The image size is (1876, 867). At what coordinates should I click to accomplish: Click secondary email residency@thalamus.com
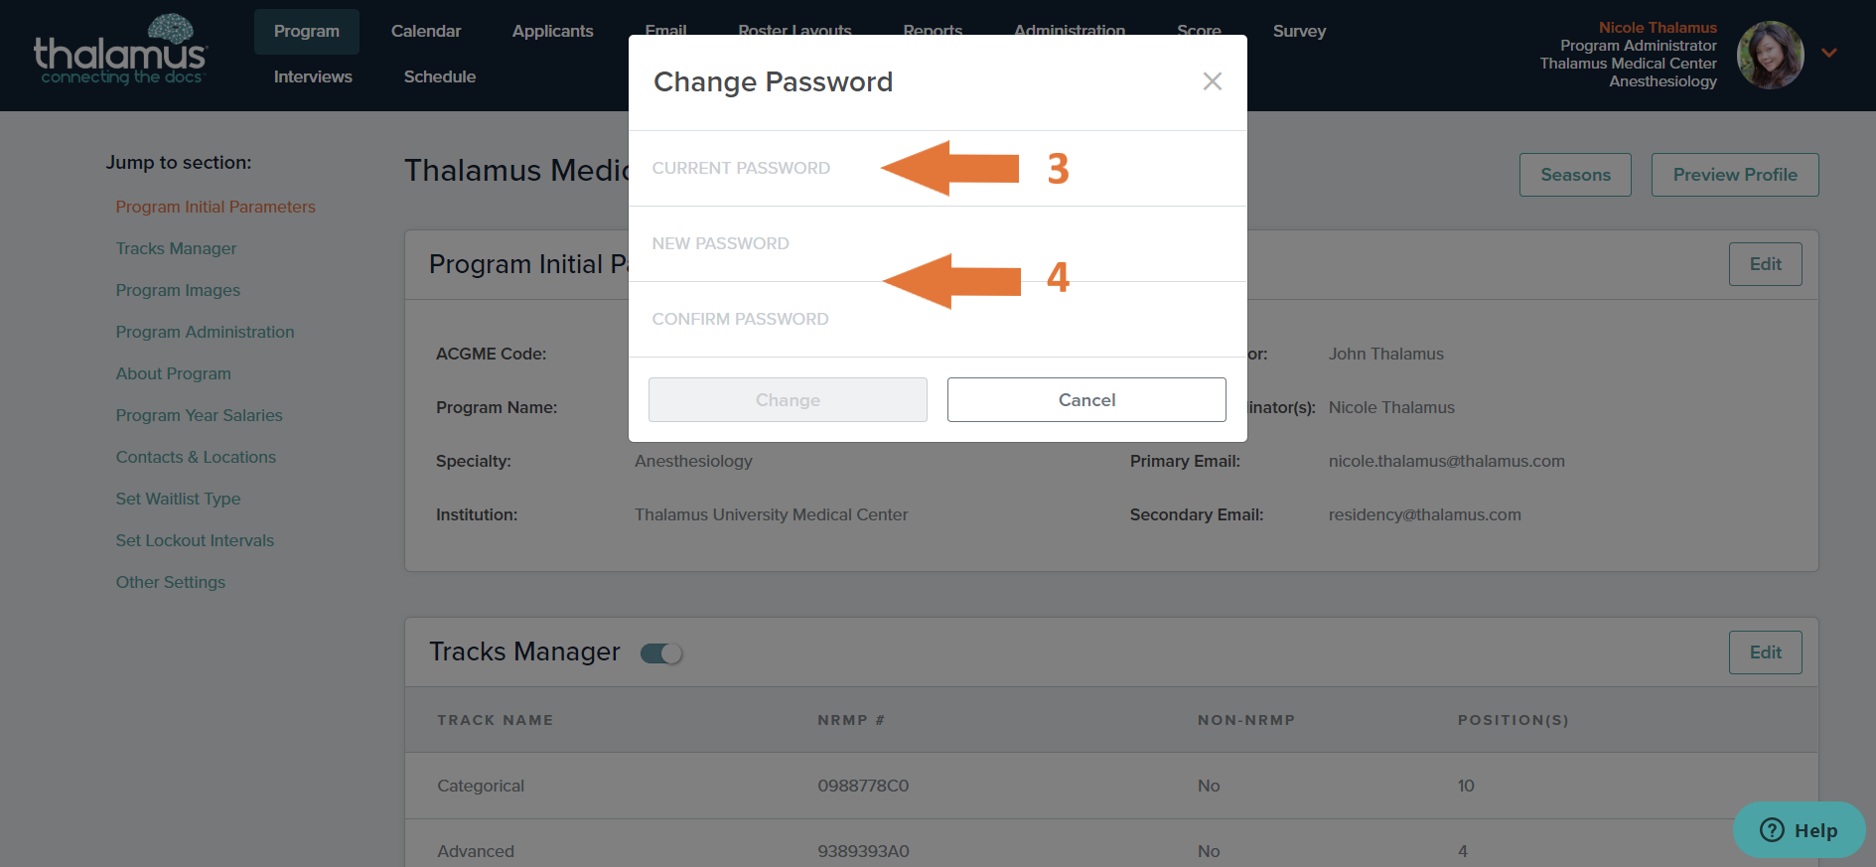point(1424,514)
